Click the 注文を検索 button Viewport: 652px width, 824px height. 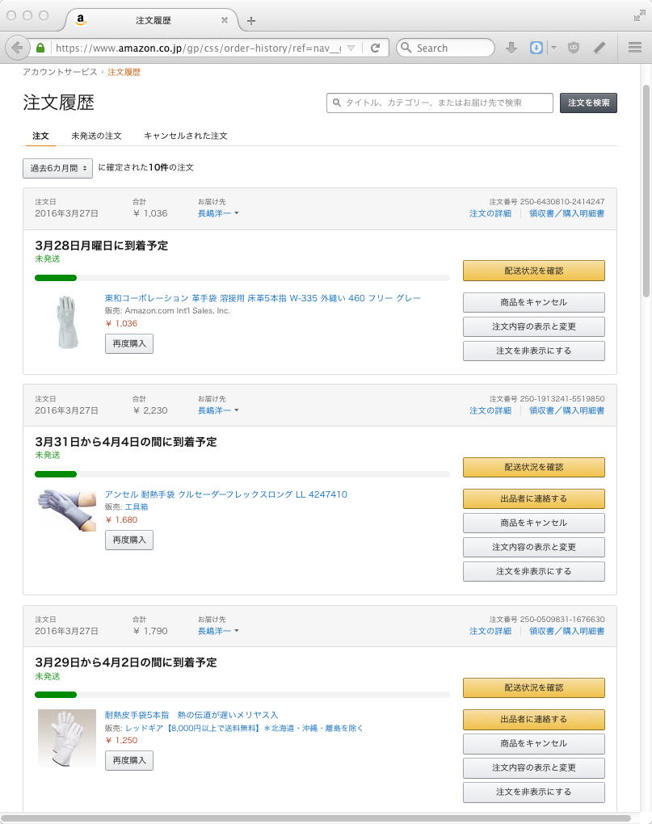(x=588, y=103)
